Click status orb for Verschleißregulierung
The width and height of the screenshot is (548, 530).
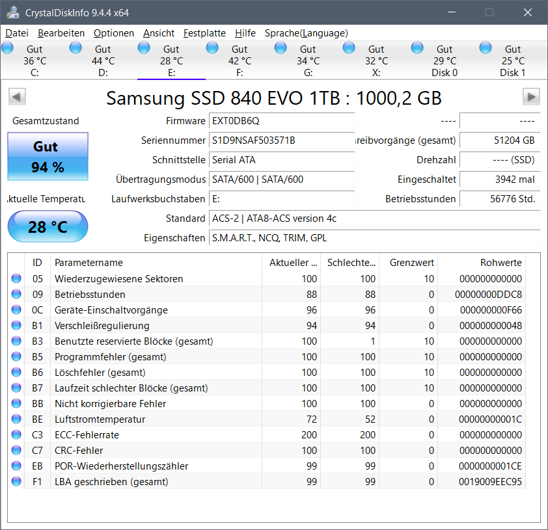(x=16, y=325)
